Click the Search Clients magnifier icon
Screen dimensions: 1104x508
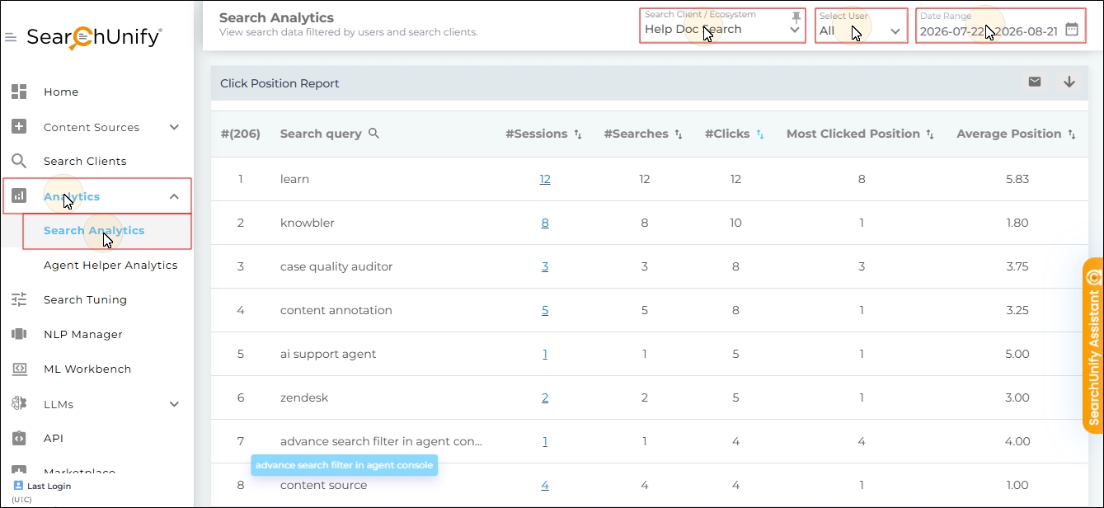point(19,161)
